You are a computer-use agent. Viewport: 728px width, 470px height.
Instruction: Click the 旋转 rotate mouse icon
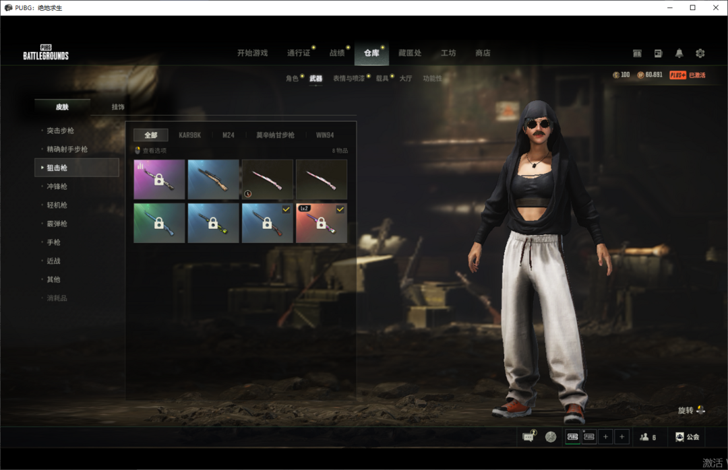click(701, 409)
